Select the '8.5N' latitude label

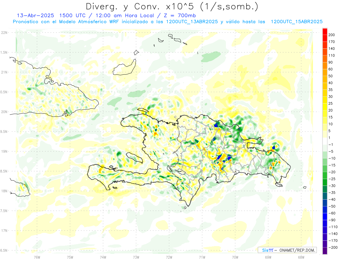pos(4,171)
